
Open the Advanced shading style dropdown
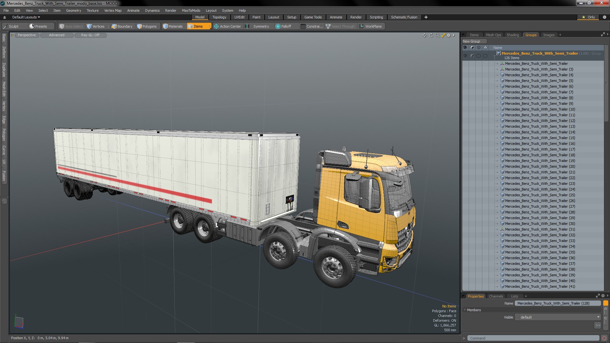click(x=57, y=35)
